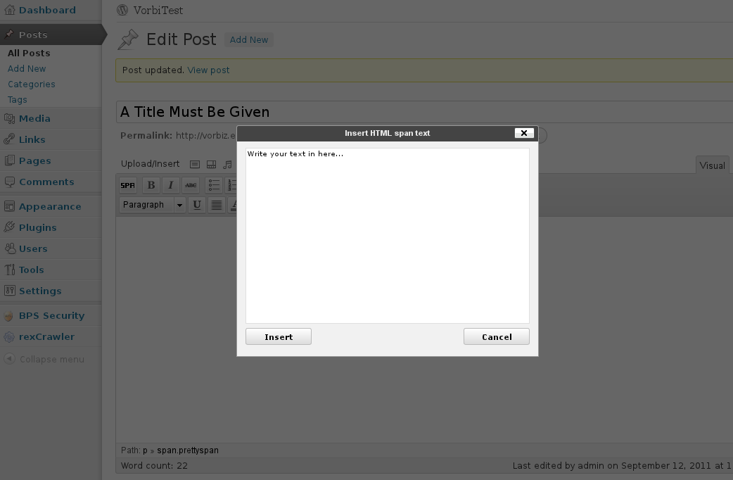
Task: Apply strikethrough with ABC button
Action: pyautogui.click(x=190, y=185)
